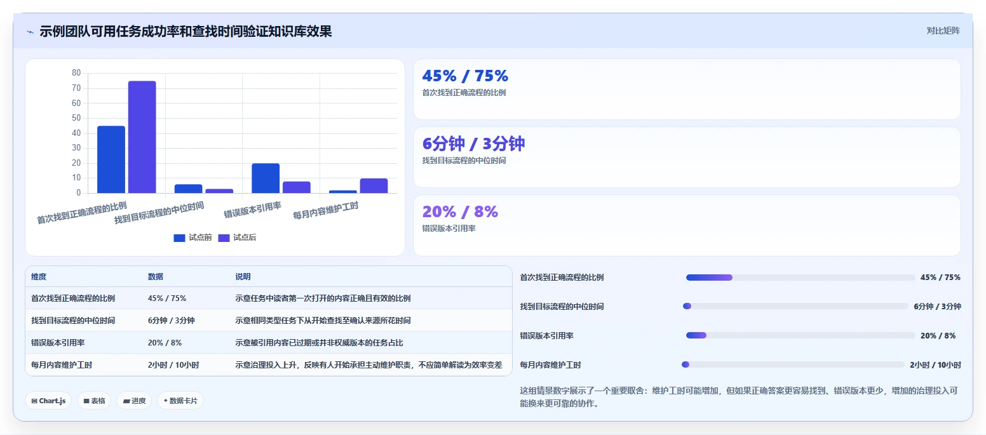
Task: Click the progress bar for 找到目标流程的中位时间
Action: tap(795, 306)
